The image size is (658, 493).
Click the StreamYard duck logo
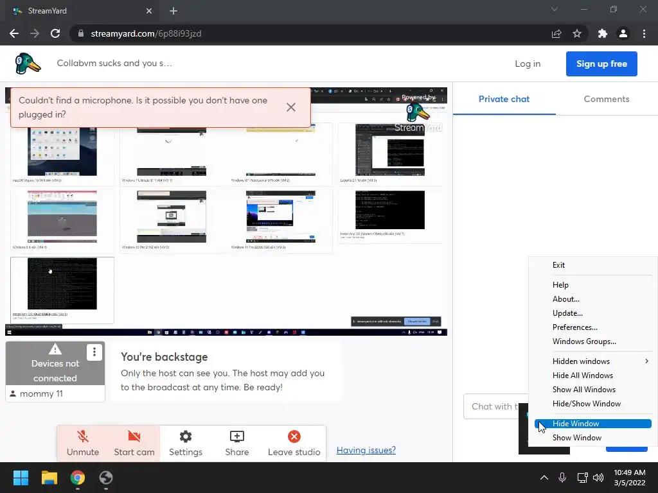[28, 64]
